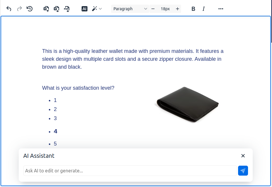Viewport: 272px width, 187px height.
Task: Export the document as PDF
Action: [x=67, y=9]
